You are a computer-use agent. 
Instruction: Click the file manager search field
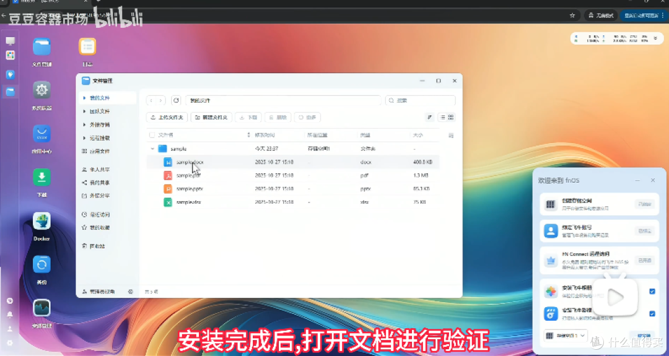click(x=420, y=100)
